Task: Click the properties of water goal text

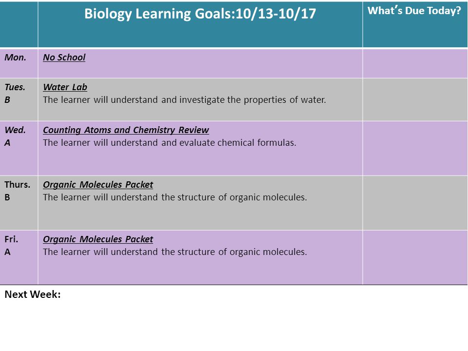Action: click(184, 99)
